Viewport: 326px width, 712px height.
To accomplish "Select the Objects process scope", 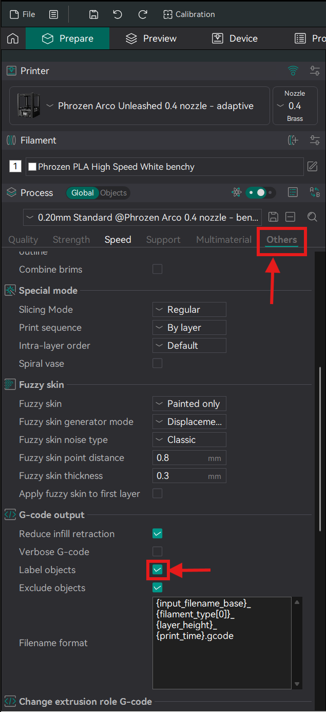I will coord(113,193).
